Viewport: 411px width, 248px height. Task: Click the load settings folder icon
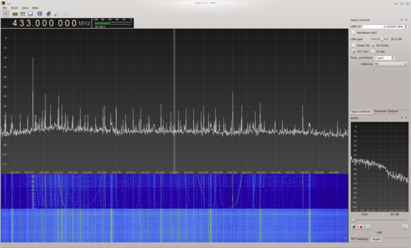click(x=23, y=14)
